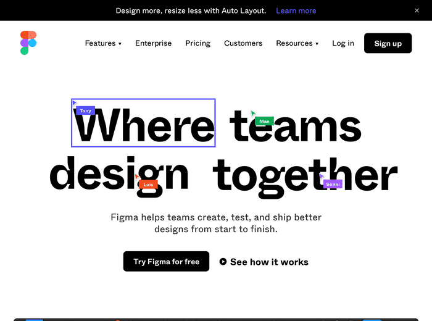This screenshot has width=432, height=321.
Task: Click the Sign up button
Action: click(x=388, y=43)
